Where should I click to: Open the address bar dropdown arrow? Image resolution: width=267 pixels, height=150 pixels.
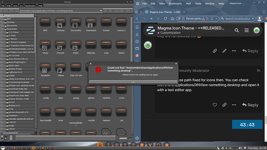[x=216, y=19]
